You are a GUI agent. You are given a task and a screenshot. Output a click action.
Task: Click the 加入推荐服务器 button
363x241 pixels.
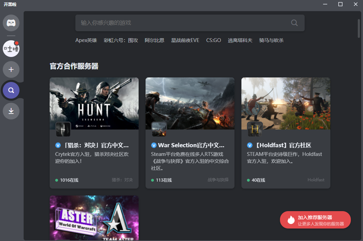315,220
